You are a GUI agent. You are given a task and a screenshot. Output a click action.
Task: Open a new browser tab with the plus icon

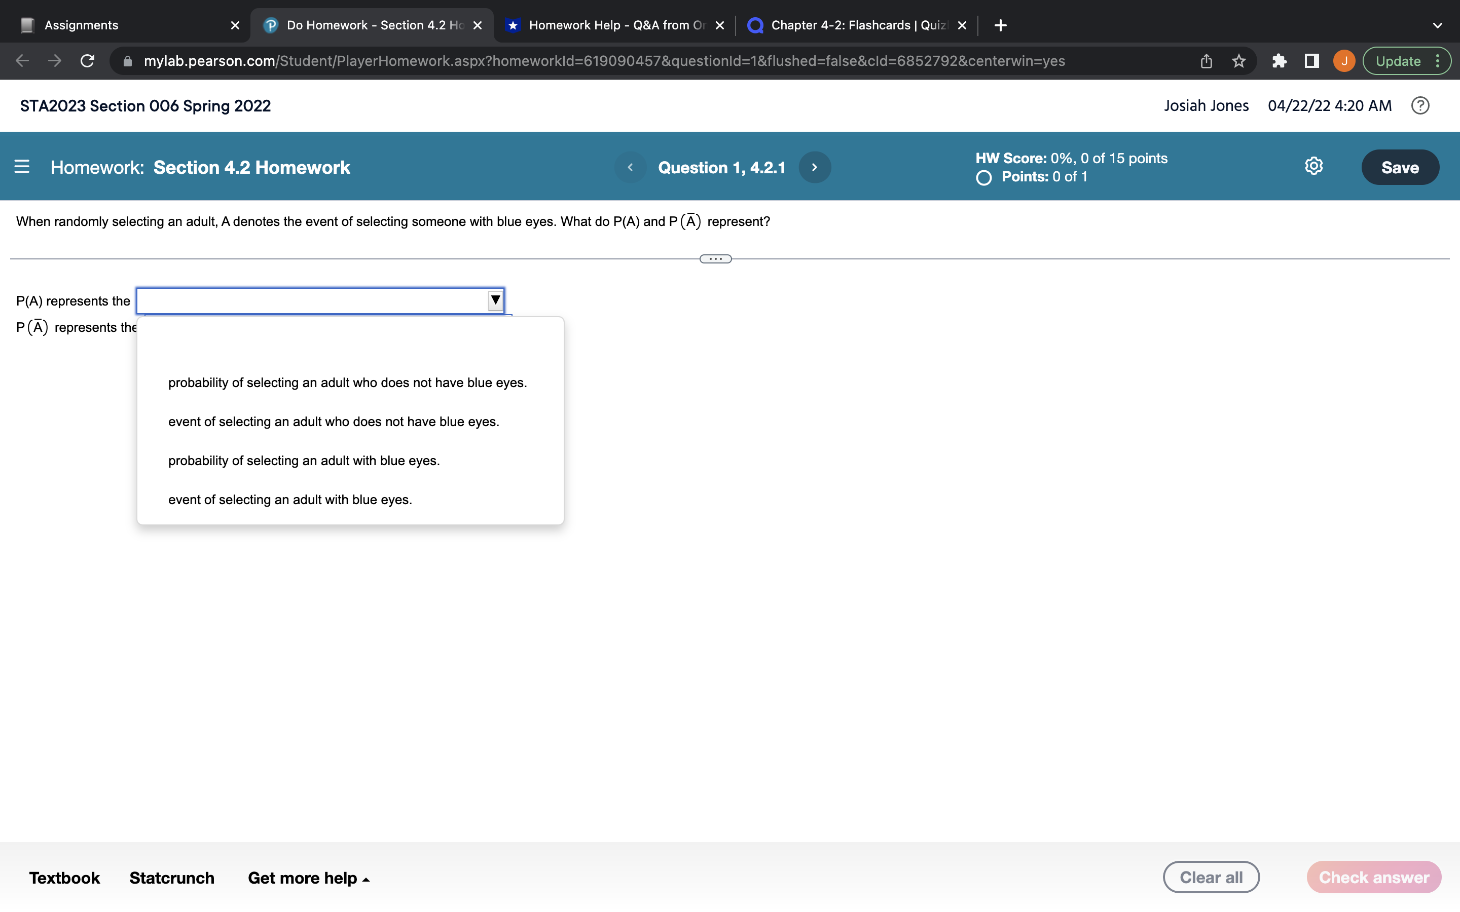[x=1000, y=25]
